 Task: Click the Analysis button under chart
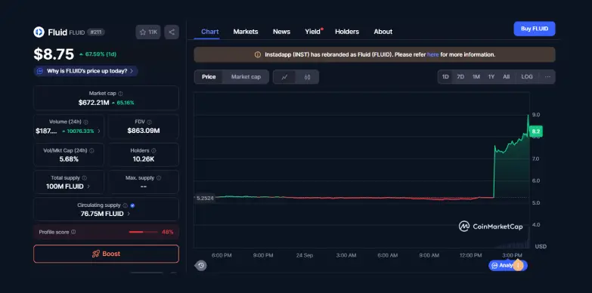tap(504, 266)
